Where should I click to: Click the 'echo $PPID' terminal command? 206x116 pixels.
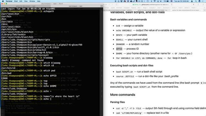(50, 76)
